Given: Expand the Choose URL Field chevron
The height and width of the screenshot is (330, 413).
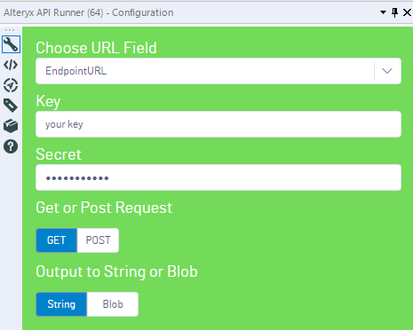Looking at the screenshot, I should click(387, 71).
